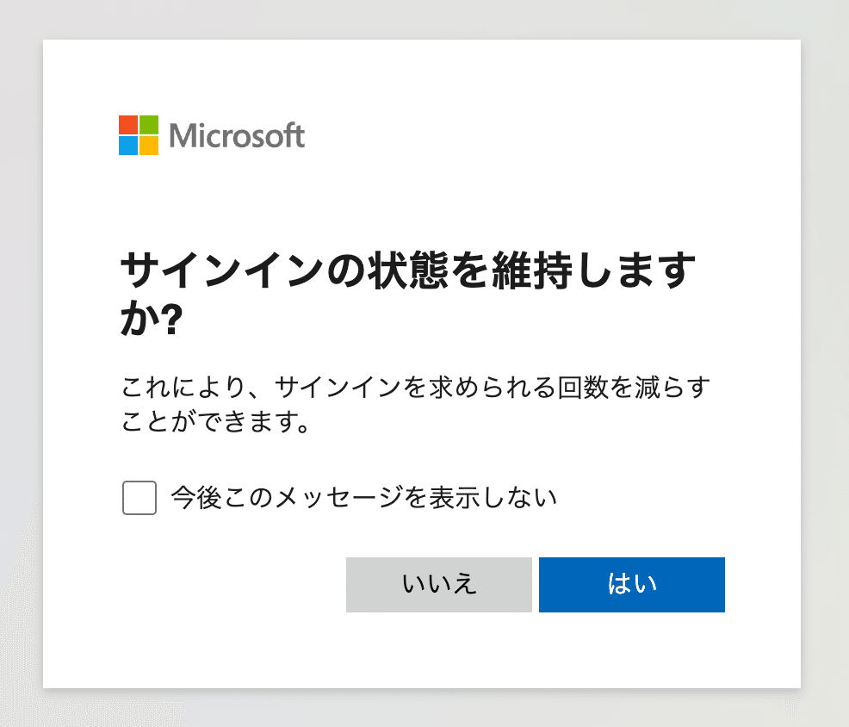This screenshot has width=849, height=727.
Task: Click the 維持 kanji in bold heading
Action: coord(532,270)
